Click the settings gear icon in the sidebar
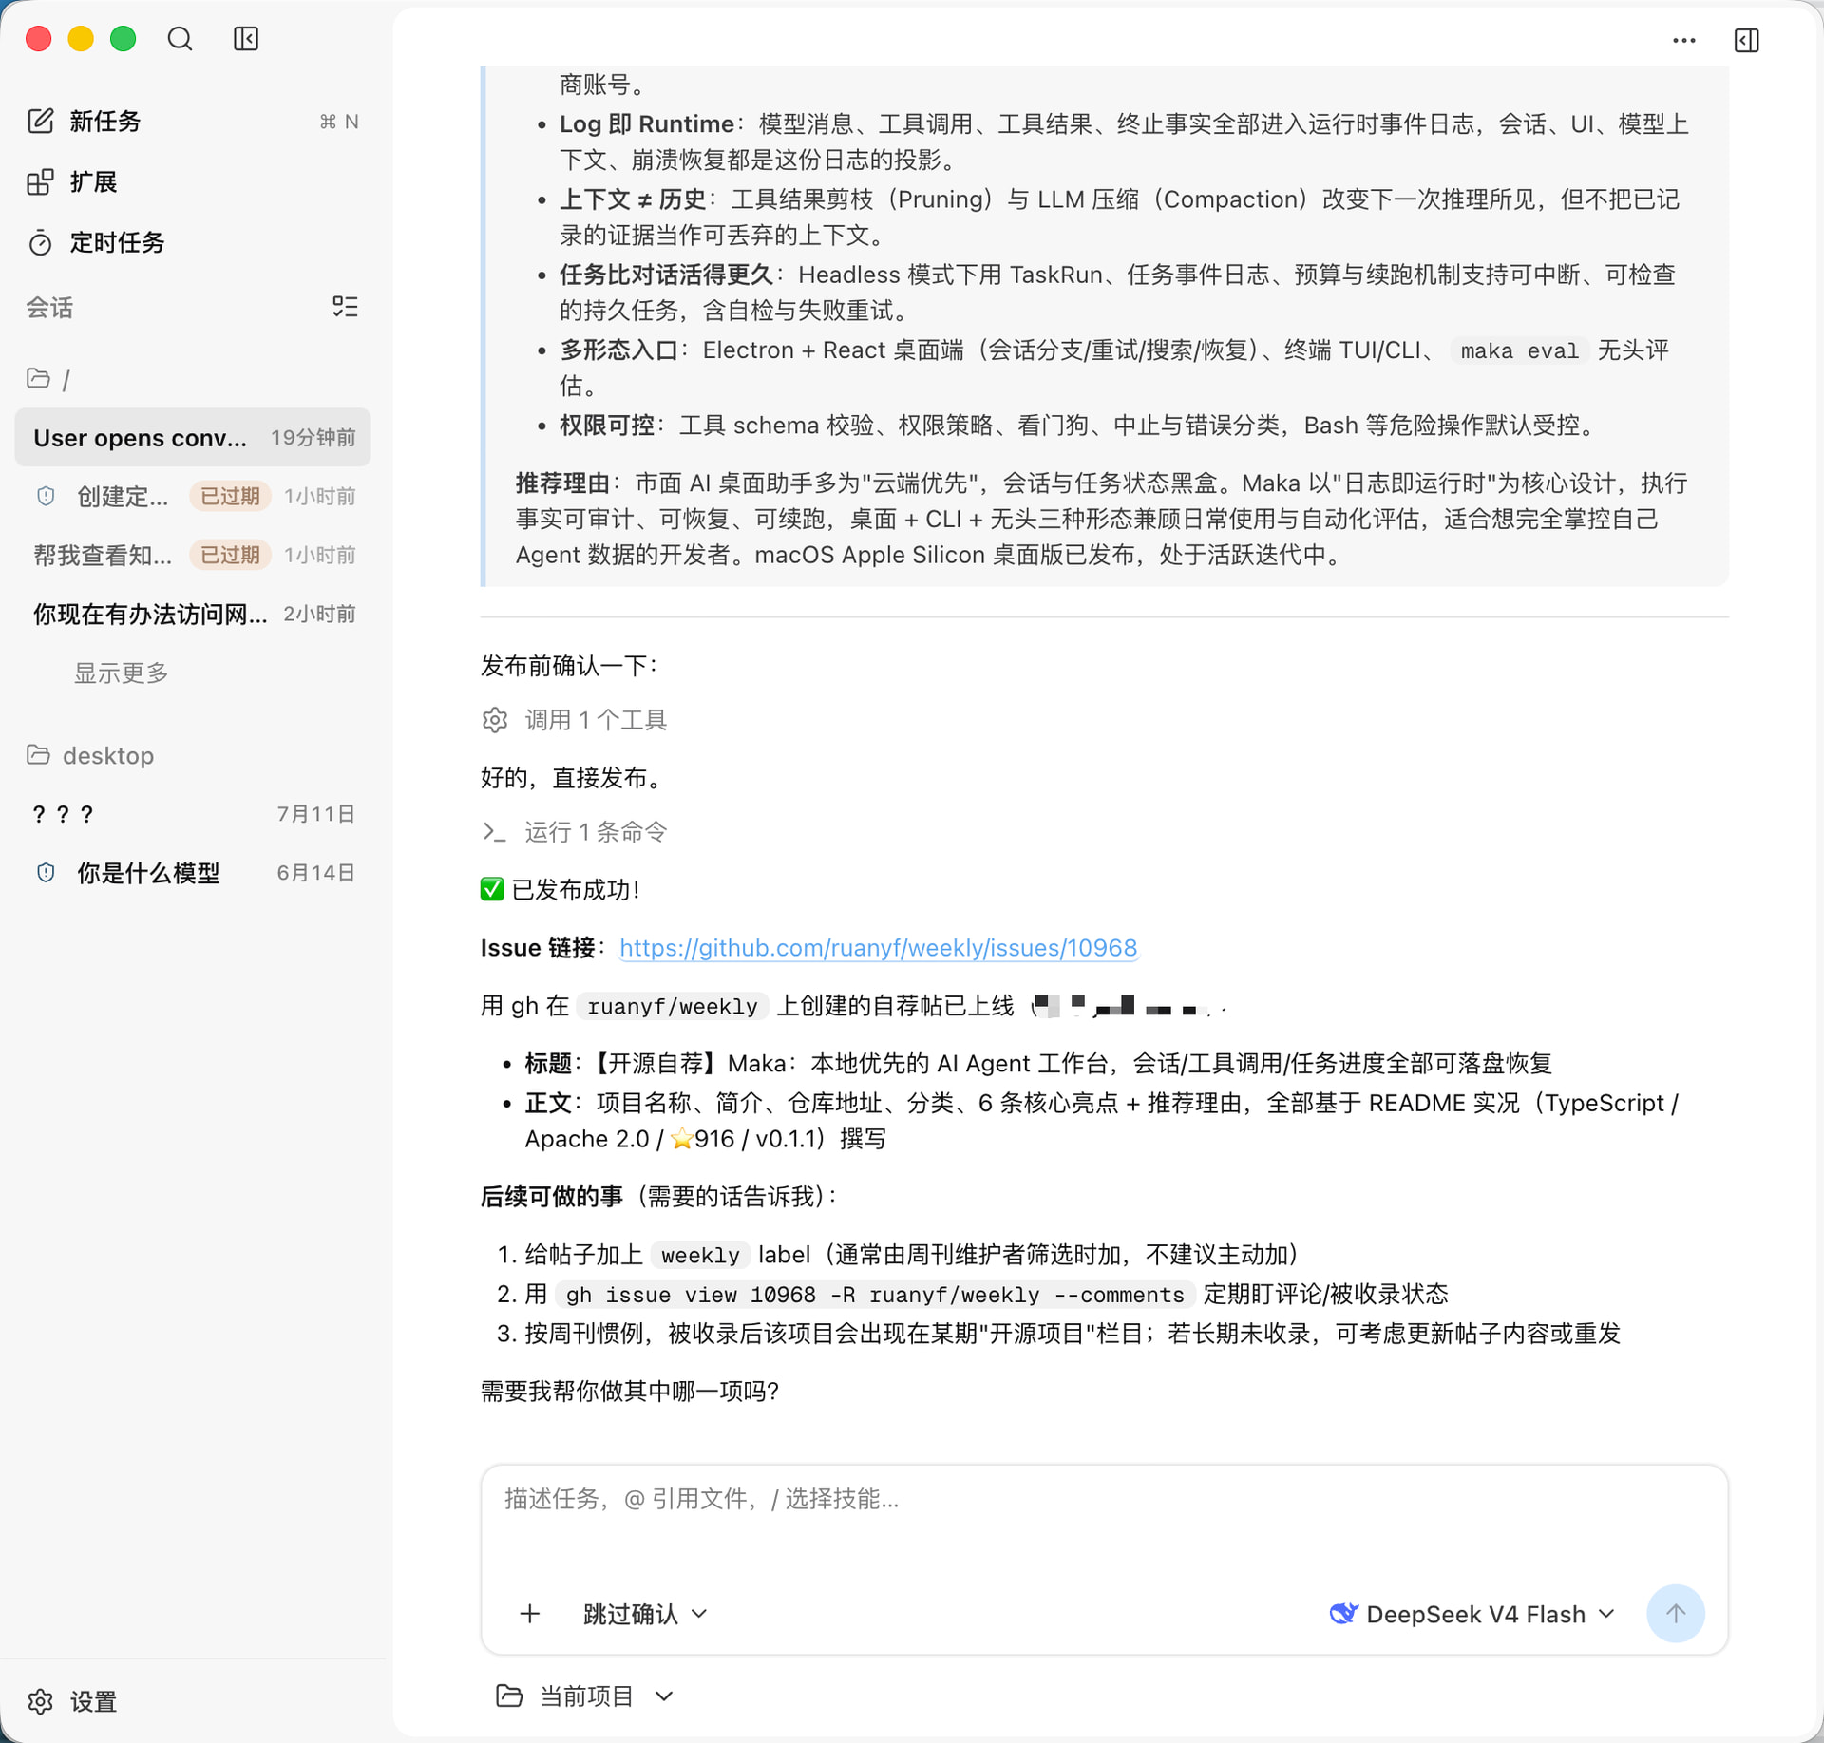This screenshot has width=1824, height=1743. (x=40, y=1701)
